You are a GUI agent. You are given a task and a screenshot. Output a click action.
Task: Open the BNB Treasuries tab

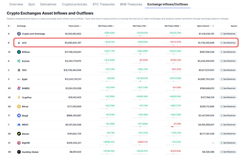point(131,4)
